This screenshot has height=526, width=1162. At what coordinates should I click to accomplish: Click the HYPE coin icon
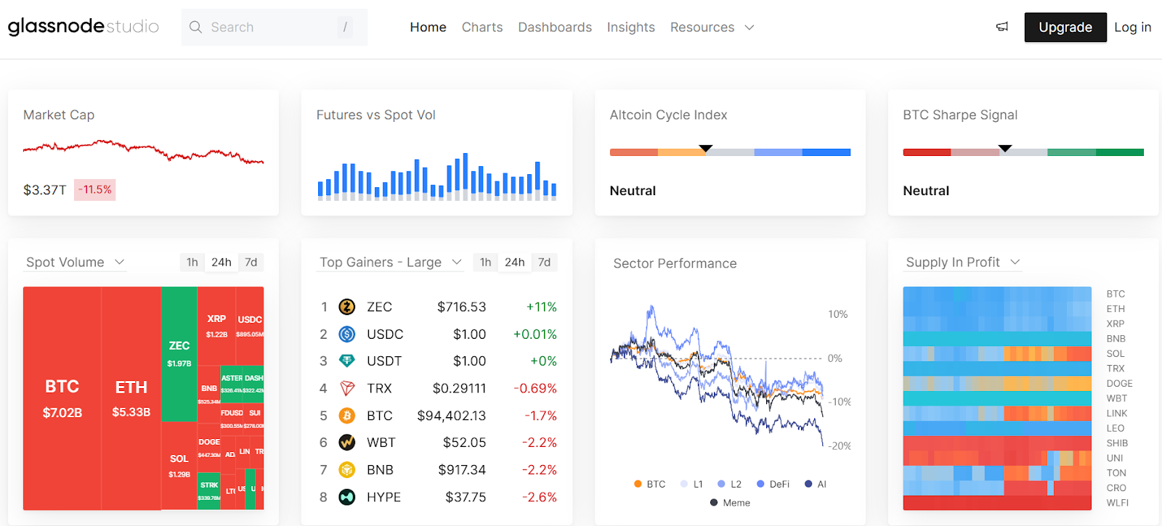[347, 497]
